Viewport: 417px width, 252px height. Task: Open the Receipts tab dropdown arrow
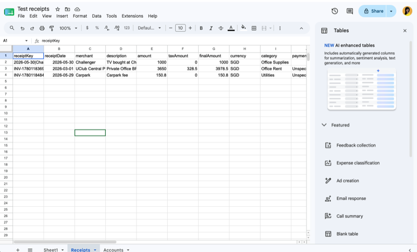click(95, 250)
